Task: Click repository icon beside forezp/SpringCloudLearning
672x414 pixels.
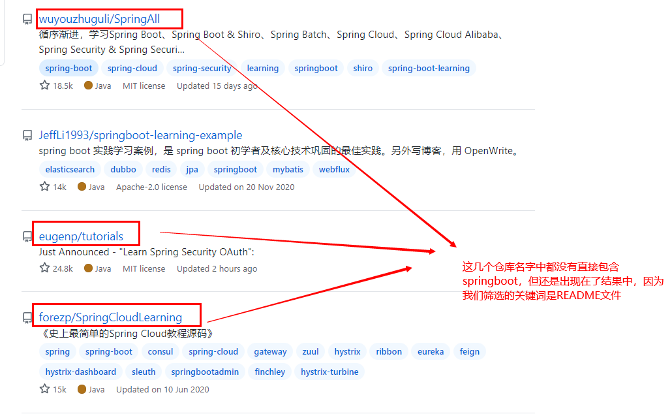Action: pyautogui.click(x=27, y=317)
